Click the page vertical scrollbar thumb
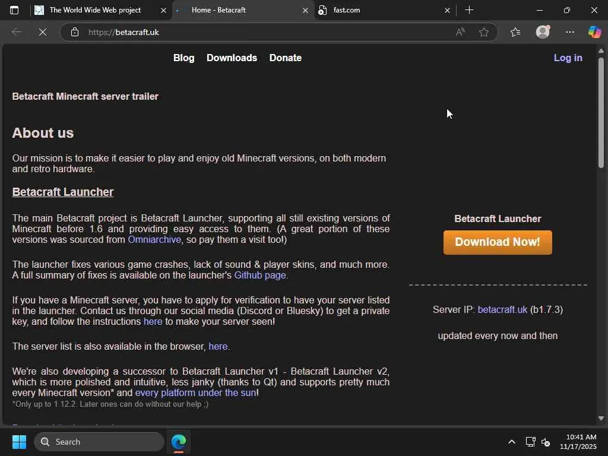The width and height of the screenshot is (608, 456). tap(601, 112)
